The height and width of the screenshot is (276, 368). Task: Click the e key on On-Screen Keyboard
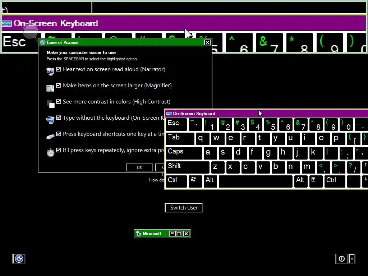233,139
